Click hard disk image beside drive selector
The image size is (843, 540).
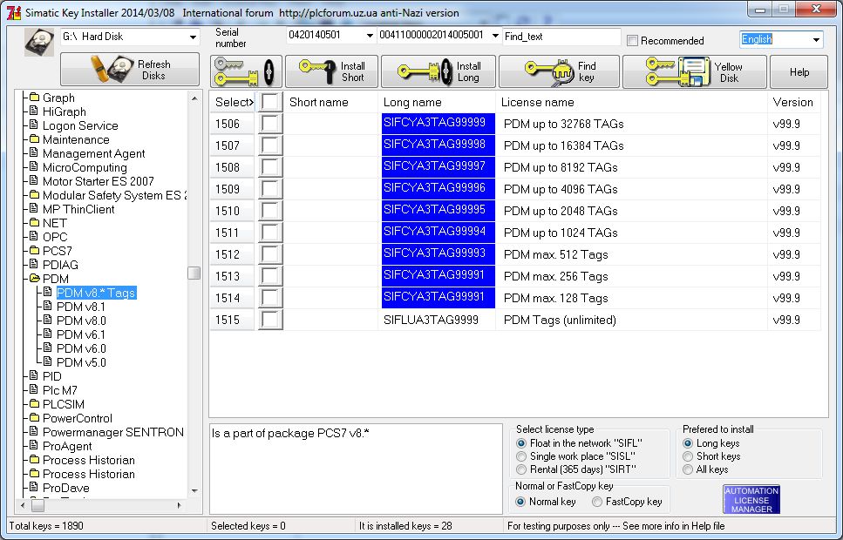(x=39, y=42)
